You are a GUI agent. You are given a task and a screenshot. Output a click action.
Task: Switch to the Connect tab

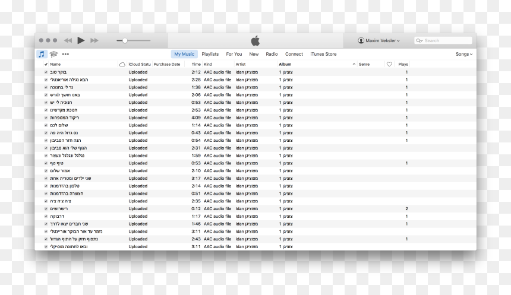tap(294, 54)
